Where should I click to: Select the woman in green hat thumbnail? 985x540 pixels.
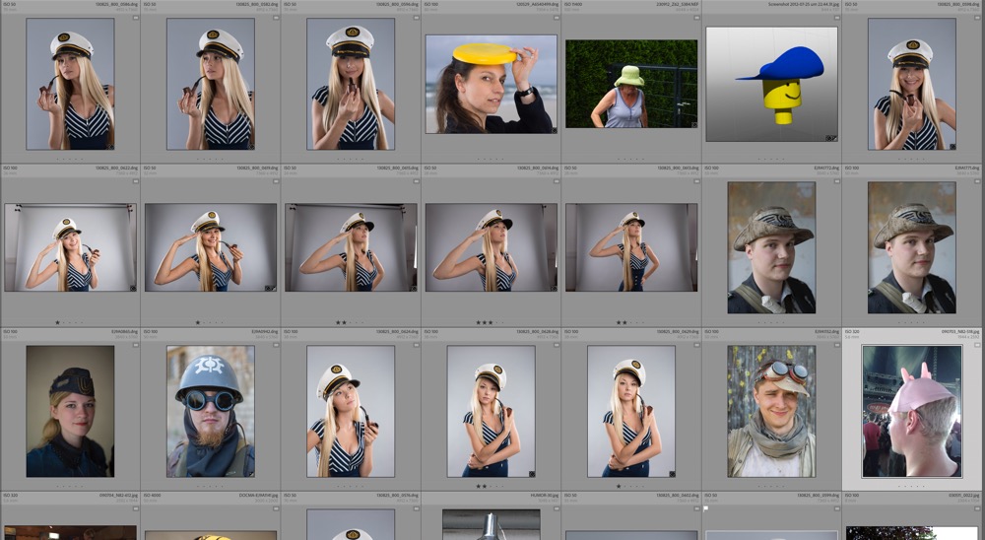[630, 84]
